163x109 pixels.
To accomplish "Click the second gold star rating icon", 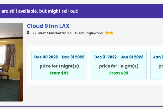I will tap(111, 33).
